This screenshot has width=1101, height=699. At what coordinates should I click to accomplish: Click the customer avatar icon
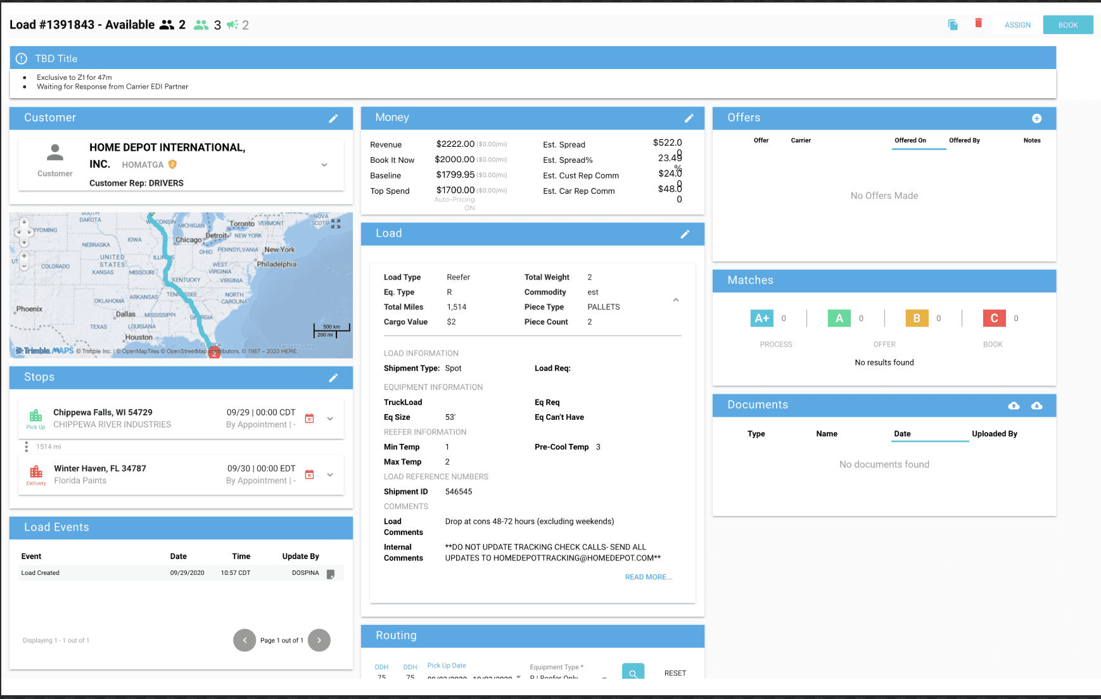pyautogui.click(x=55, y=153)
